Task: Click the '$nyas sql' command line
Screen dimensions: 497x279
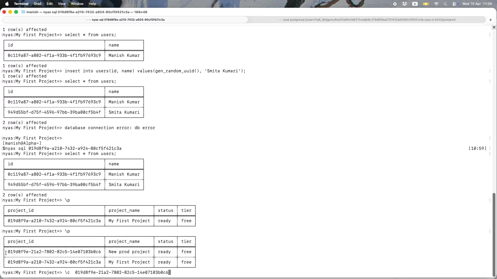Action: [x=62, y=148]
